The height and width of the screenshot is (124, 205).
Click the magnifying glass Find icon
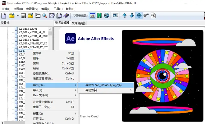[45, 16]
